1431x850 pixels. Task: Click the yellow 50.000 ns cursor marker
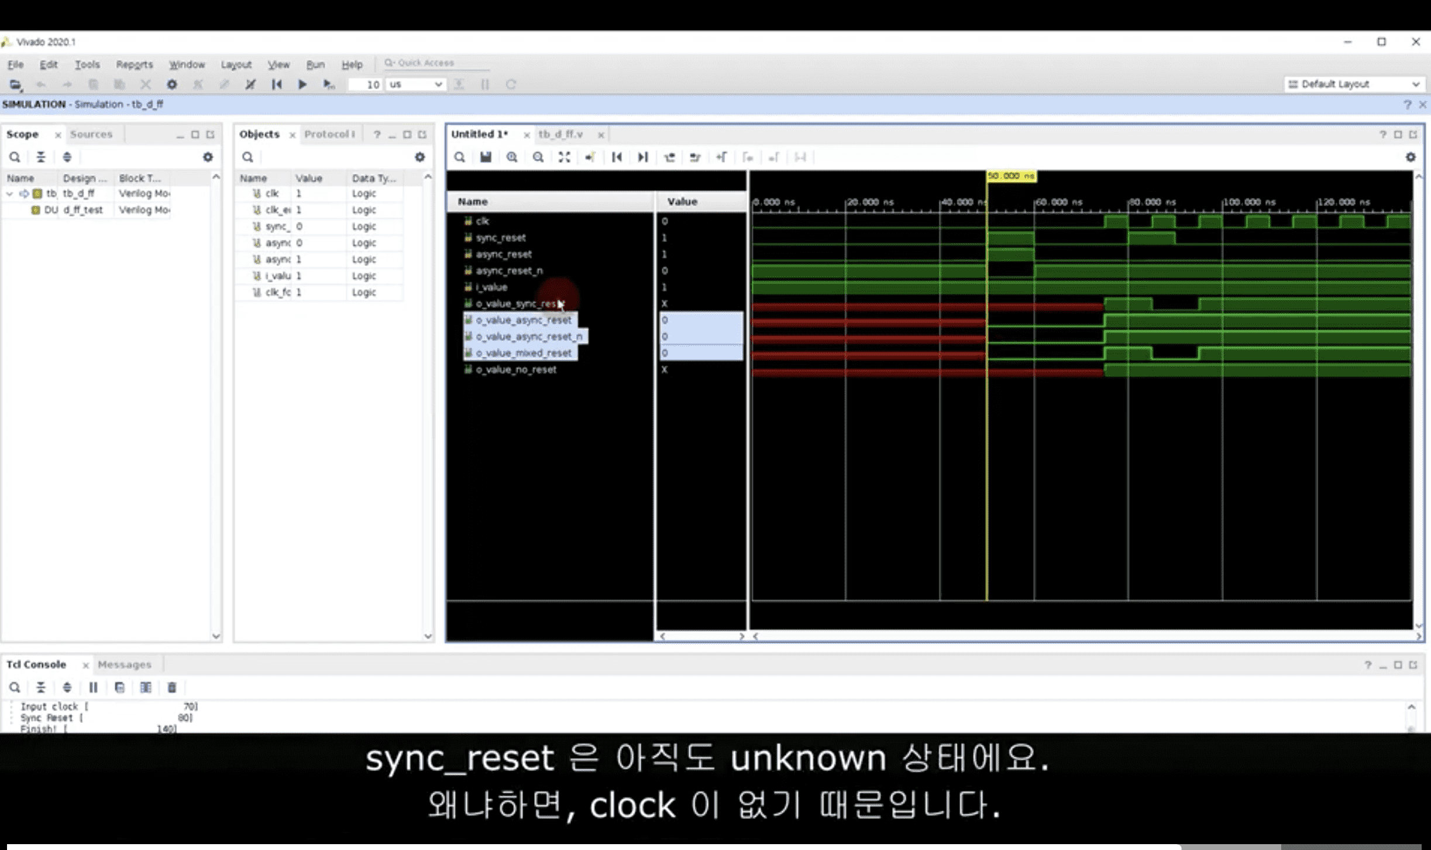[x=1011, y=176]
